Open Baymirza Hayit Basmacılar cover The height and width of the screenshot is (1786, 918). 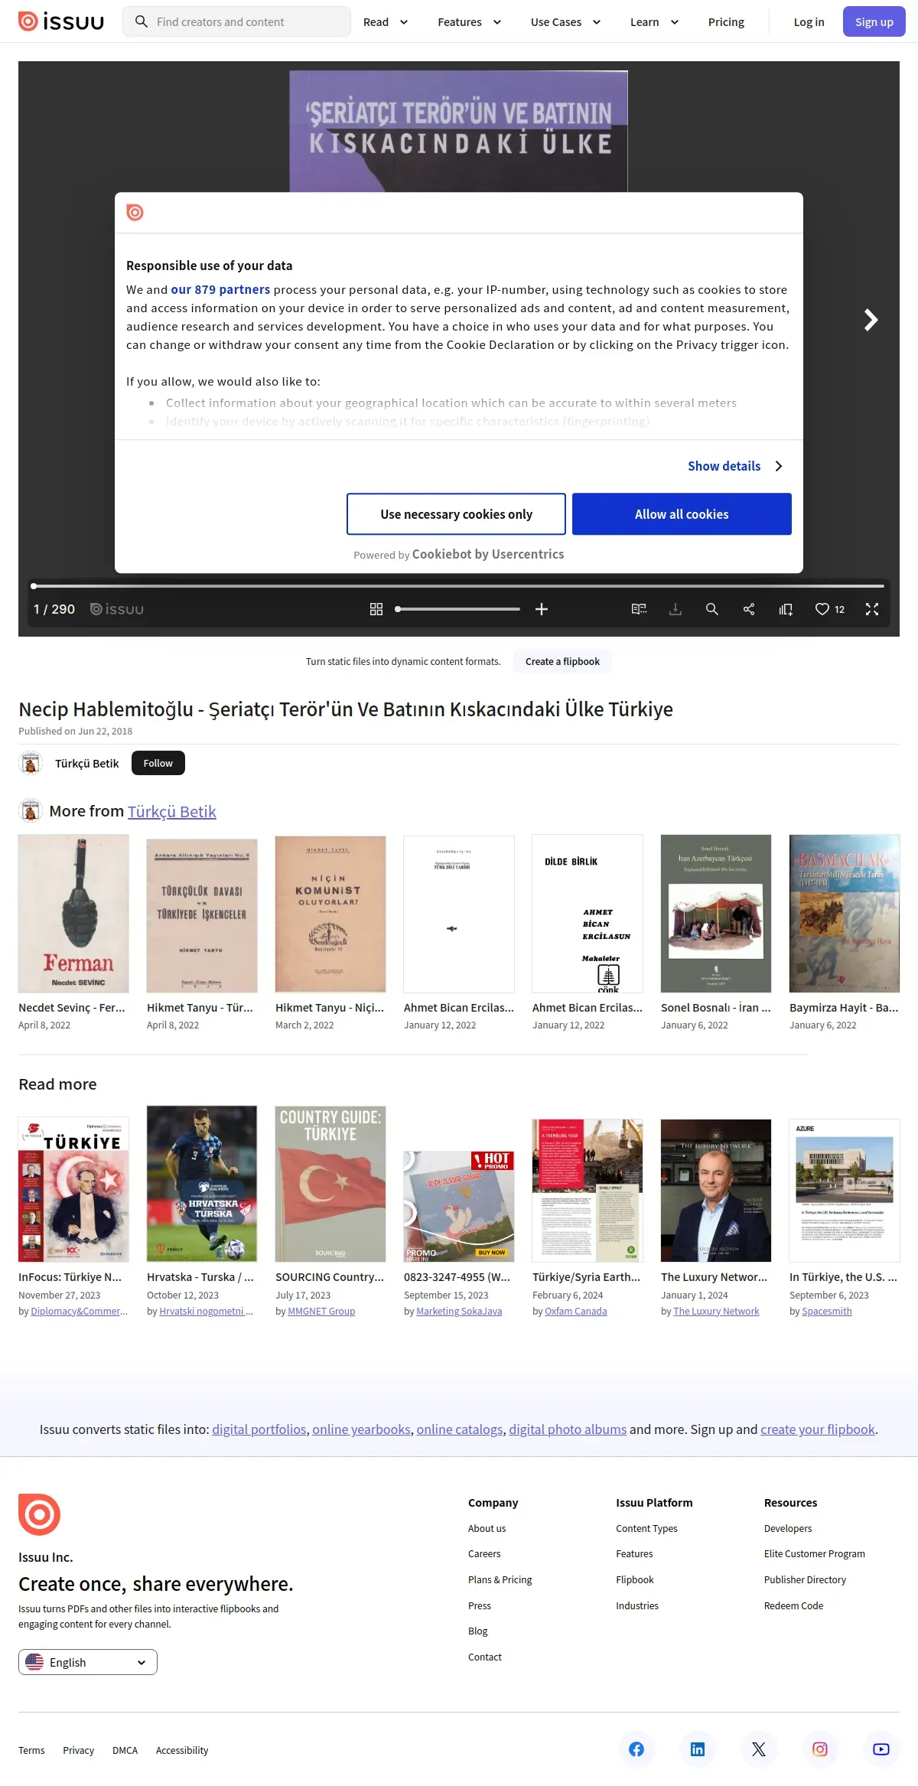[845, 914]
